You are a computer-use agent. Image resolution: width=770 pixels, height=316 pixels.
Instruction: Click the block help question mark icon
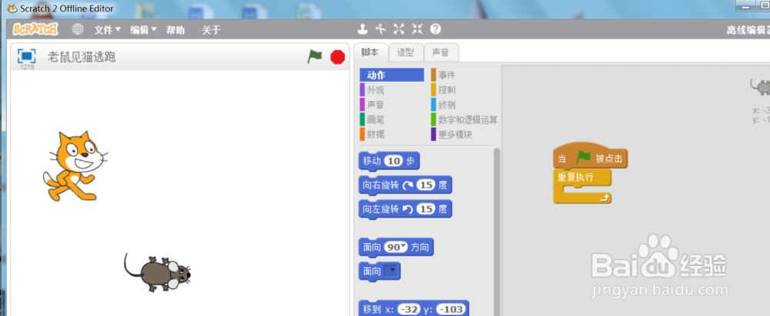click(436, 29)
